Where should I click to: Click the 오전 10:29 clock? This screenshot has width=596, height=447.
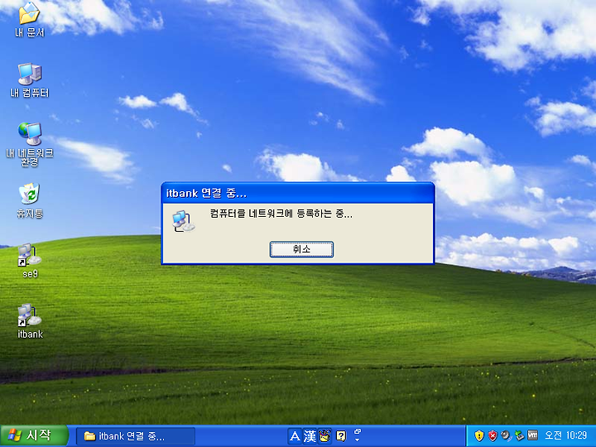click(x=566, y=435)
